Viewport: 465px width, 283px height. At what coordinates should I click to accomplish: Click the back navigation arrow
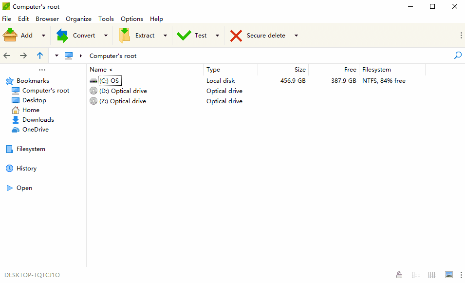tap(7, 56)
